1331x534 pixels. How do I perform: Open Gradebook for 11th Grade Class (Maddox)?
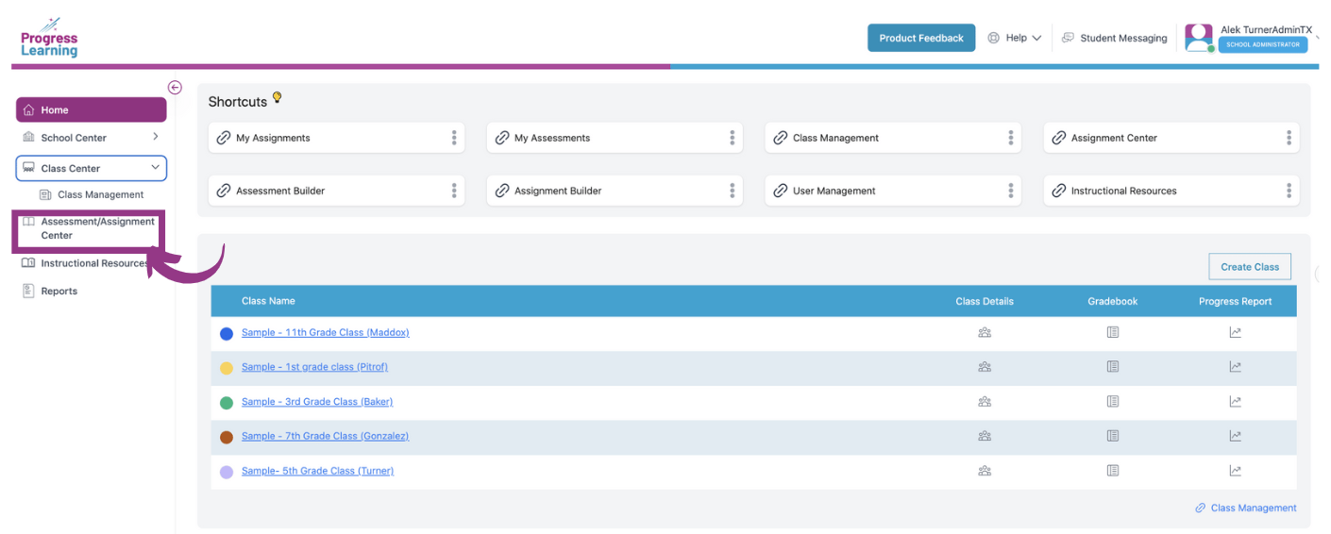click(1113, 332)
